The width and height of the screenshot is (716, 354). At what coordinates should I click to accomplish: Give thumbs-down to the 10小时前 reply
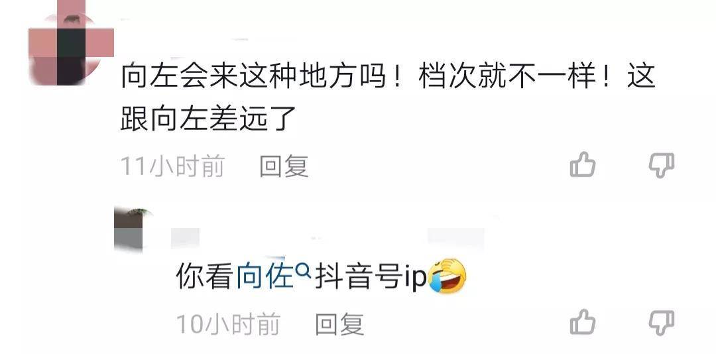(662, 323)
